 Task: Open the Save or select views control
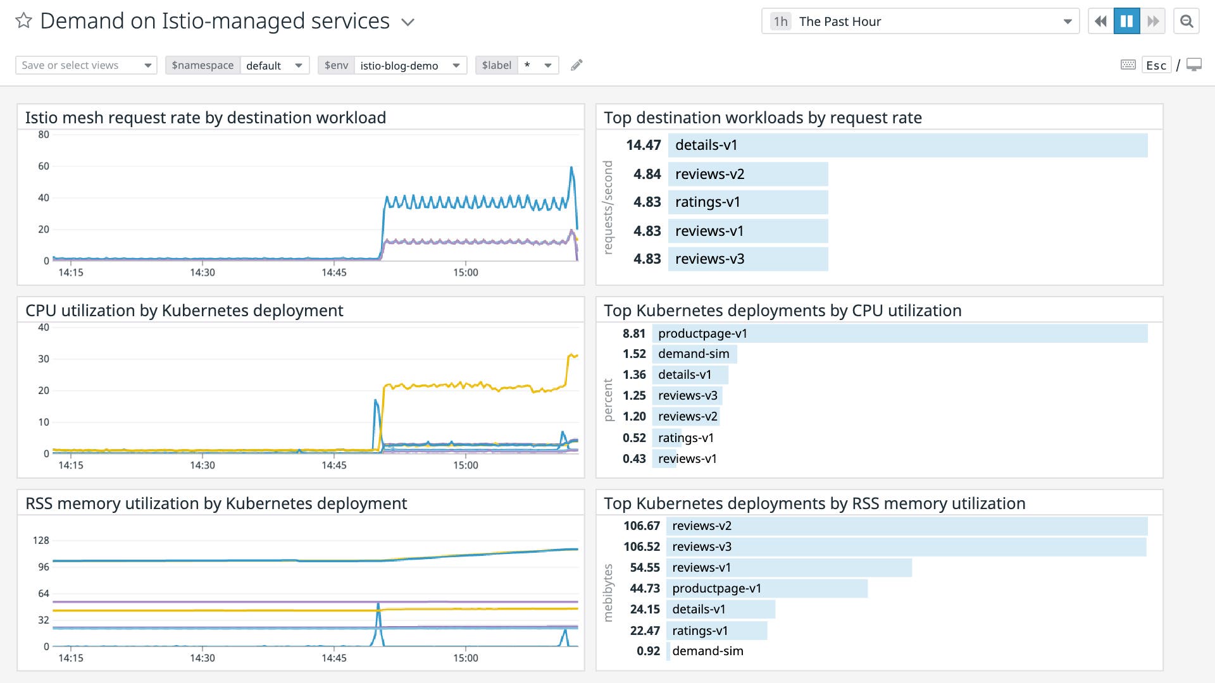click(85, 65)
